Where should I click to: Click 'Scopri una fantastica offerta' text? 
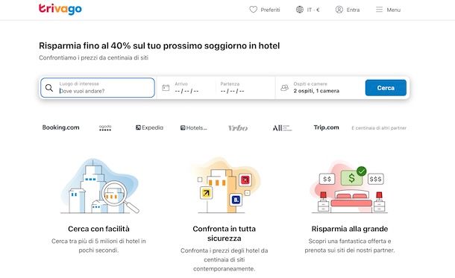[350, 245]
